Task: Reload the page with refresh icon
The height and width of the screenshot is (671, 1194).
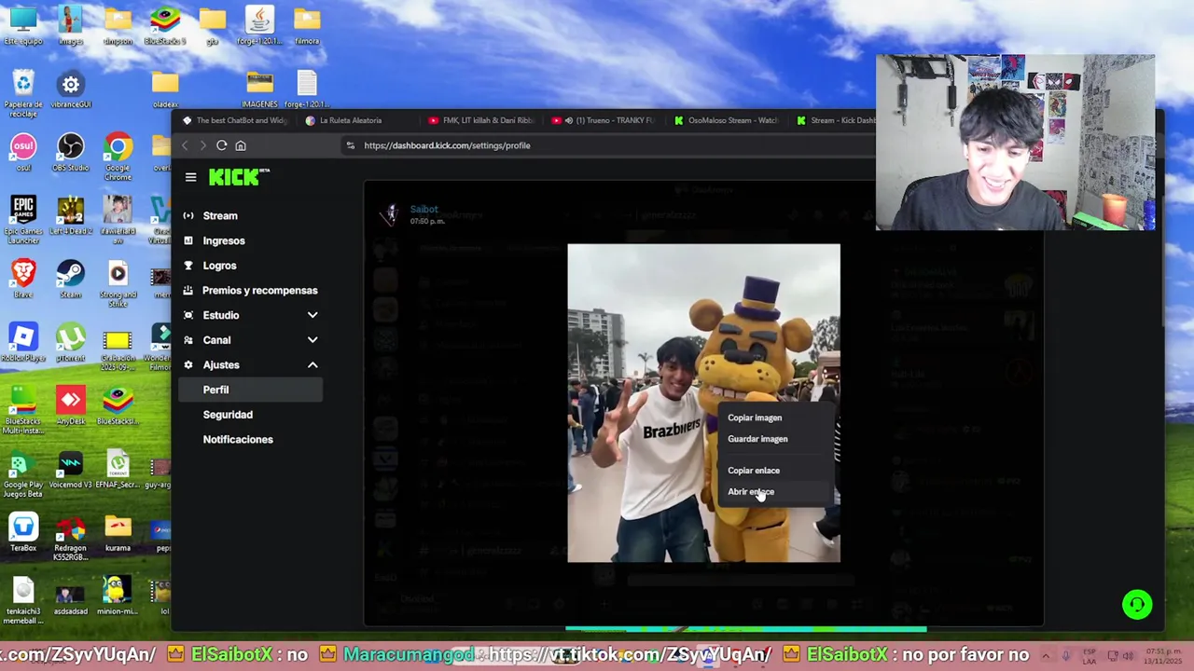Action: (x=221, y=145)
